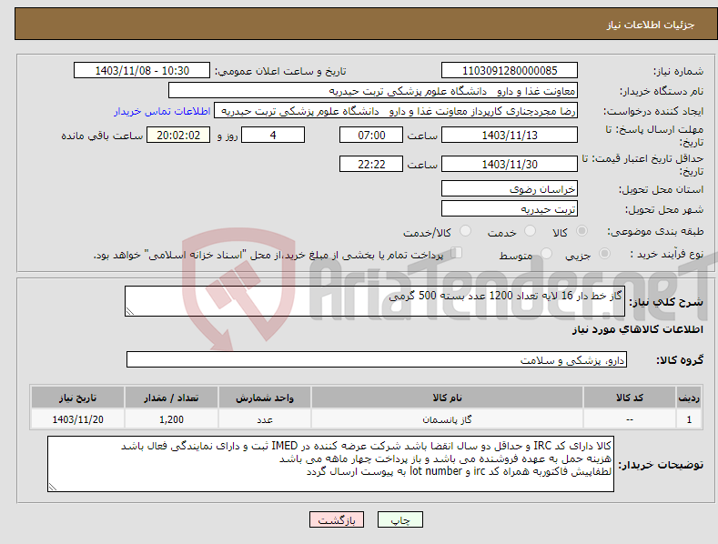718x544 pixels.
Task: Click the remaining time field 20:02:02
Action: pos(178,135)
